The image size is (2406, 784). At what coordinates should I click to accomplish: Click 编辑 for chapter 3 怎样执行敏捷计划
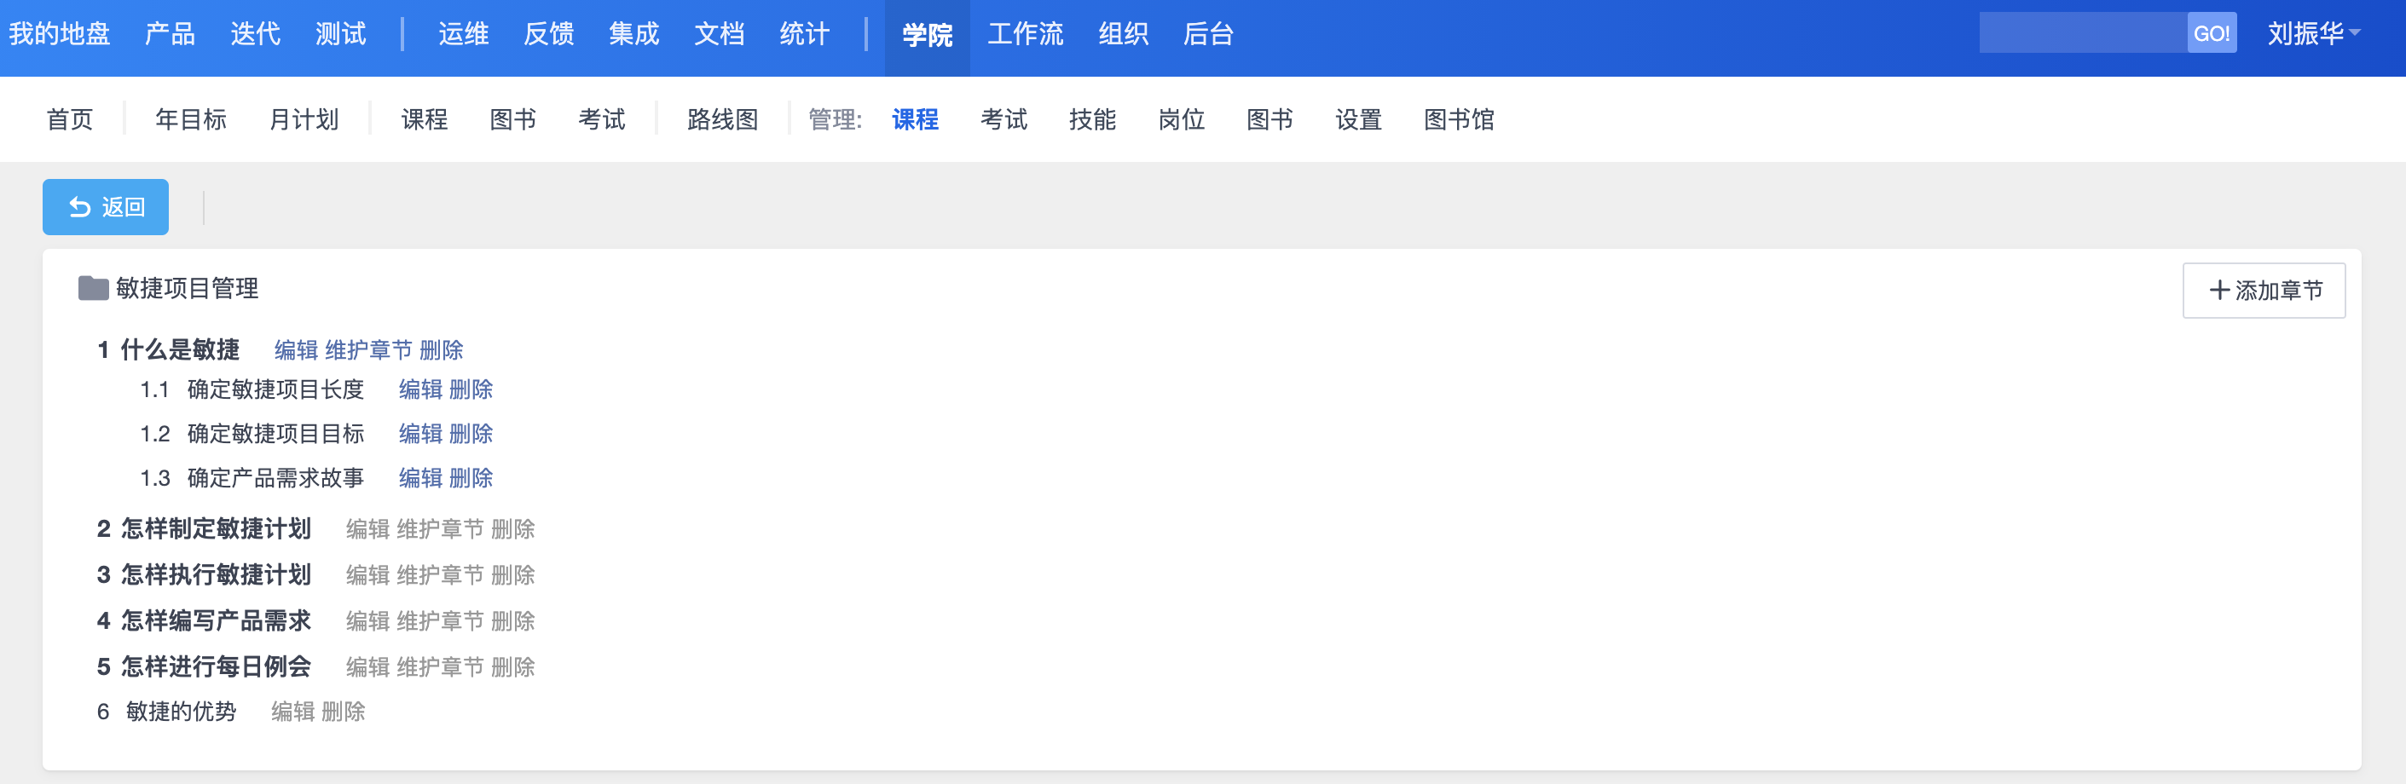click(368, 575)
